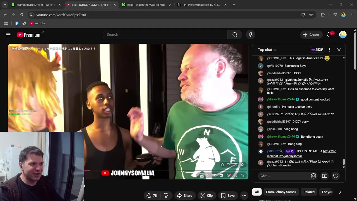
Task: Open the notifications bell
Action: tap(329, 35)
